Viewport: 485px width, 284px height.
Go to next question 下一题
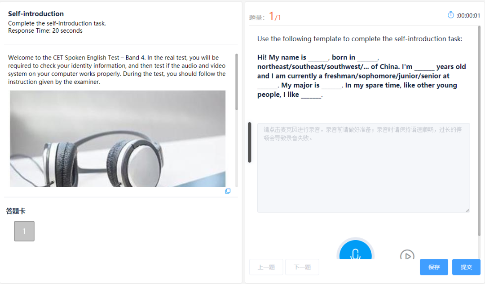[302, 267]
